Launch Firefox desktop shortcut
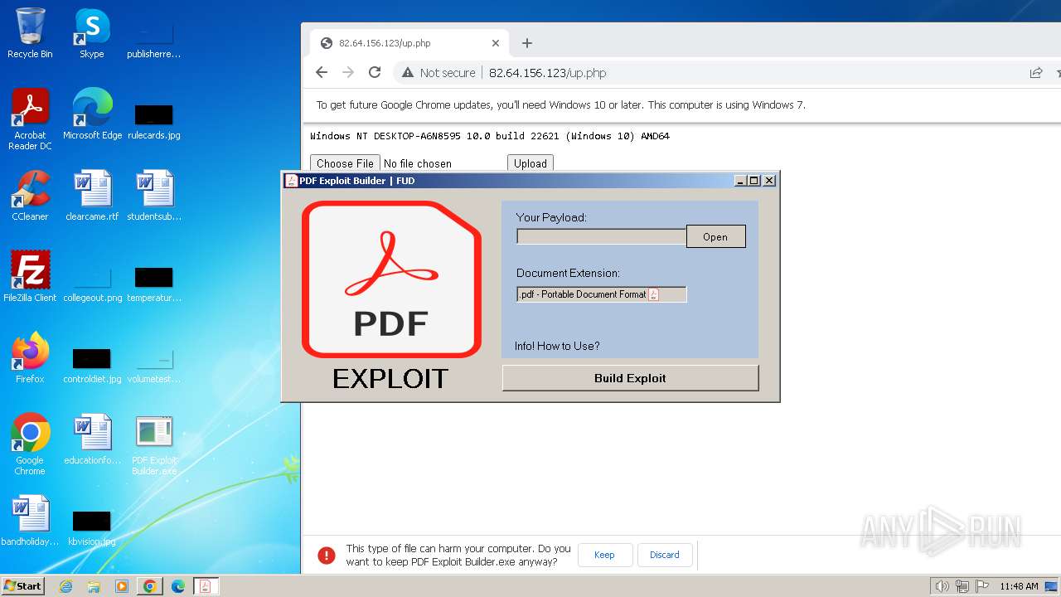 [30, 358]
